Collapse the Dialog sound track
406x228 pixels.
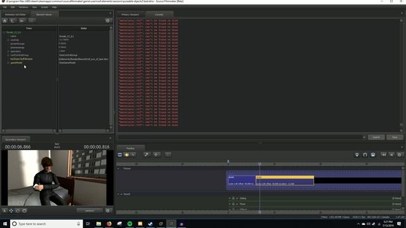point(230,198)
